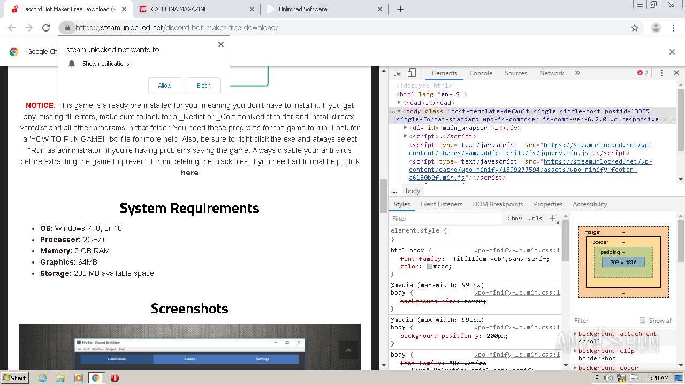The height and width of the screenshot is (385, 685).
Task: Click the #ccc color swatch
Action: (429, 266)
